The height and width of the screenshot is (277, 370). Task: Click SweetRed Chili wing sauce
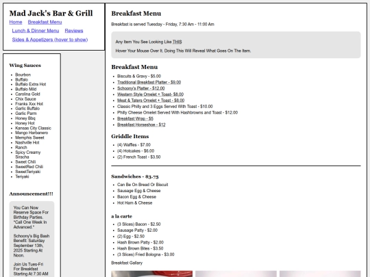[x=29, y=167]
